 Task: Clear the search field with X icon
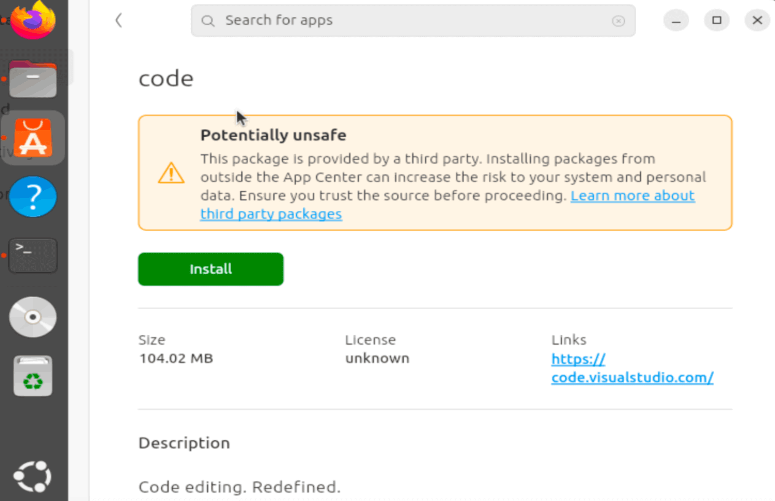click(618, 21)
